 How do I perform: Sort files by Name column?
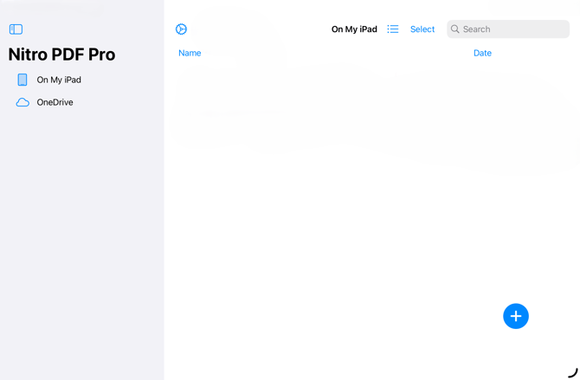[x=190, y=53]
